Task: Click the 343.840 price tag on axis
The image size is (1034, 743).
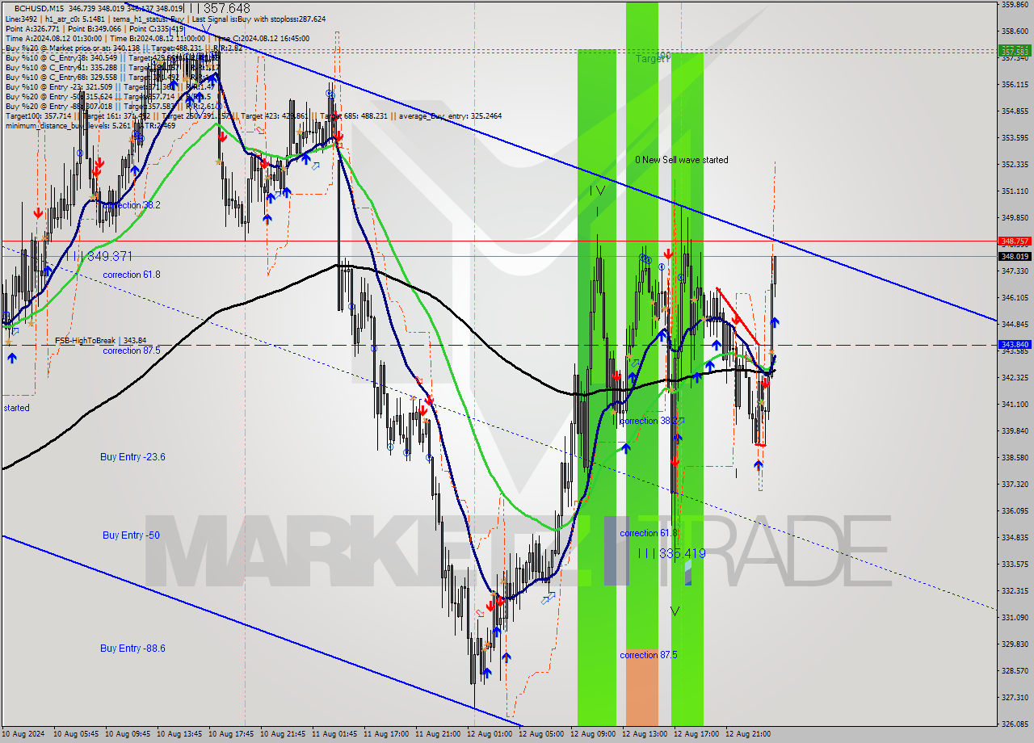Action: 1015,344
